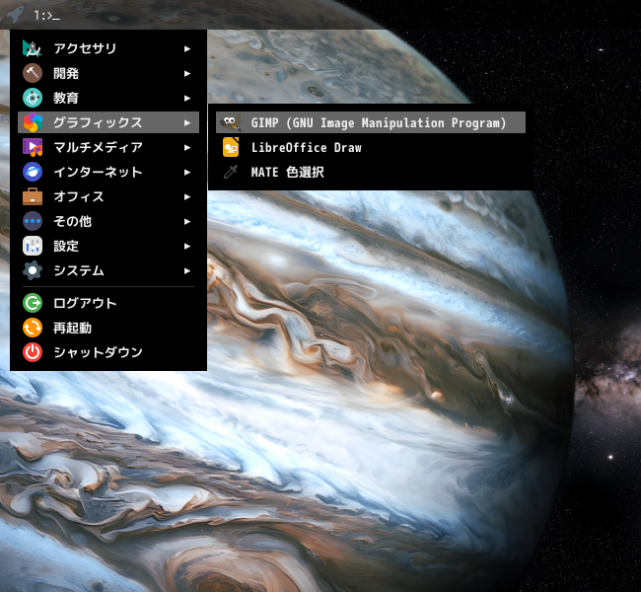Click the オフィス briefcase icon
This screenshot has height=592, width=641.
33,196
